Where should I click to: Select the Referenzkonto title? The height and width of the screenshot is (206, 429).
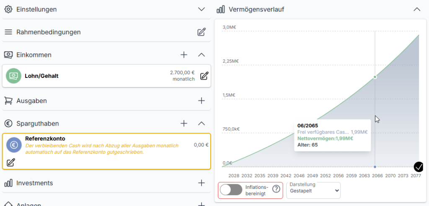click(45, 139)
